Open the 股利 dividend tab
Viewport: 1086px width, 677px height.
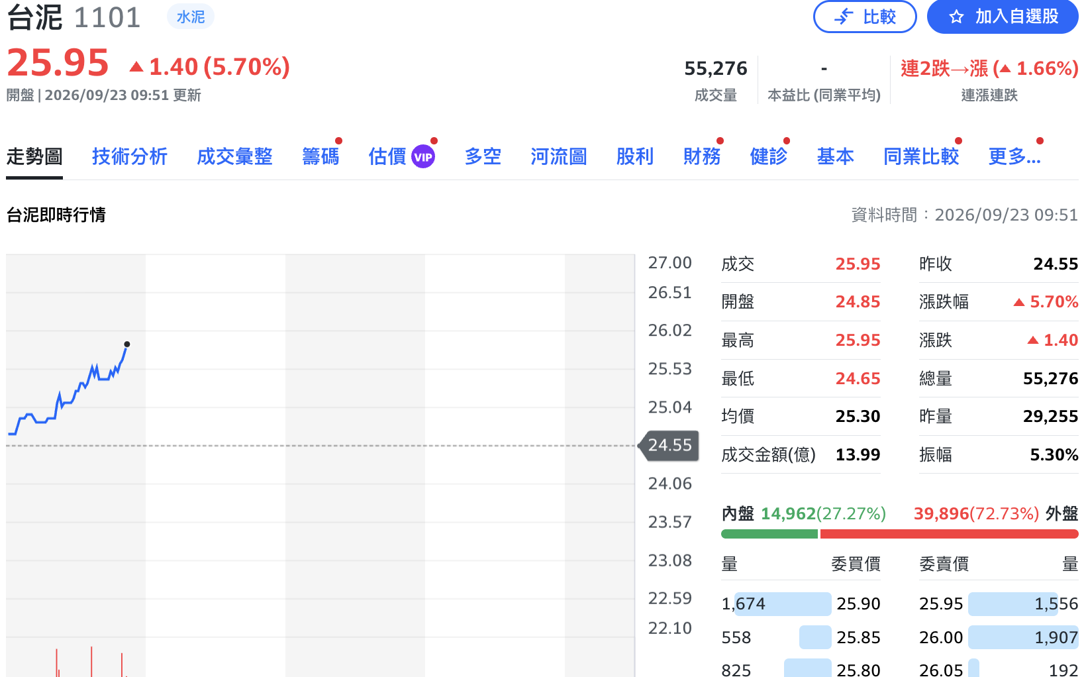635,157
